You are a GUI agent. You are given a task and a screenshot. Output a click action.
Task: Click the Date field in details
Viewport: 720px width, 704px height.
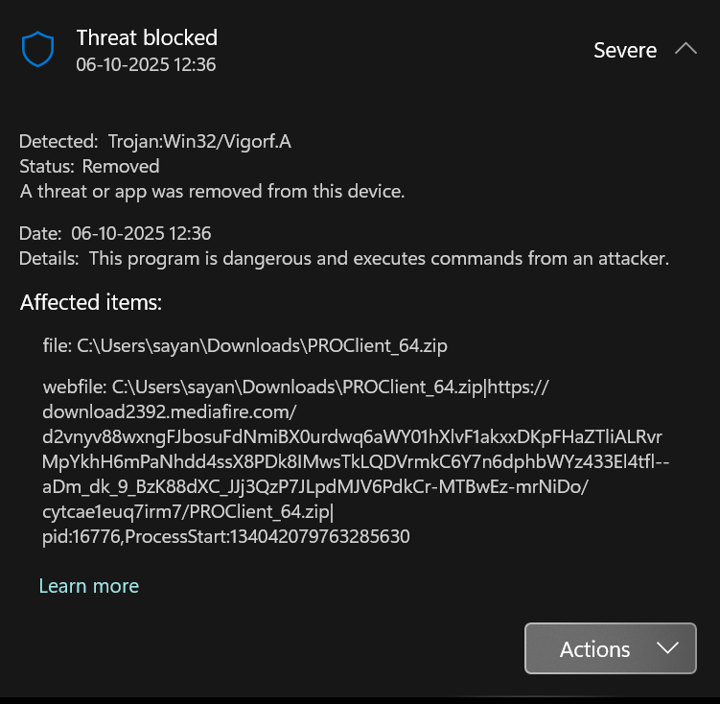coord(115,233)
